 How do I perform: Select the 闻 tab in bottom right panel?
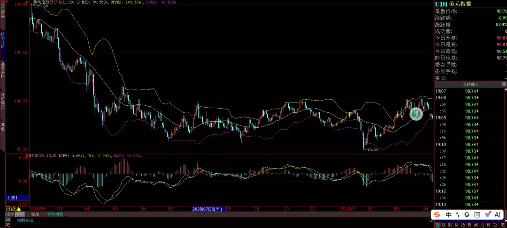pyautogui.click(x=476, y=225)
